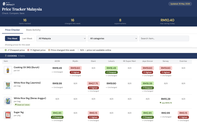Switch to the Price Checker tab
197x123 pixels.
coord(12,30)
